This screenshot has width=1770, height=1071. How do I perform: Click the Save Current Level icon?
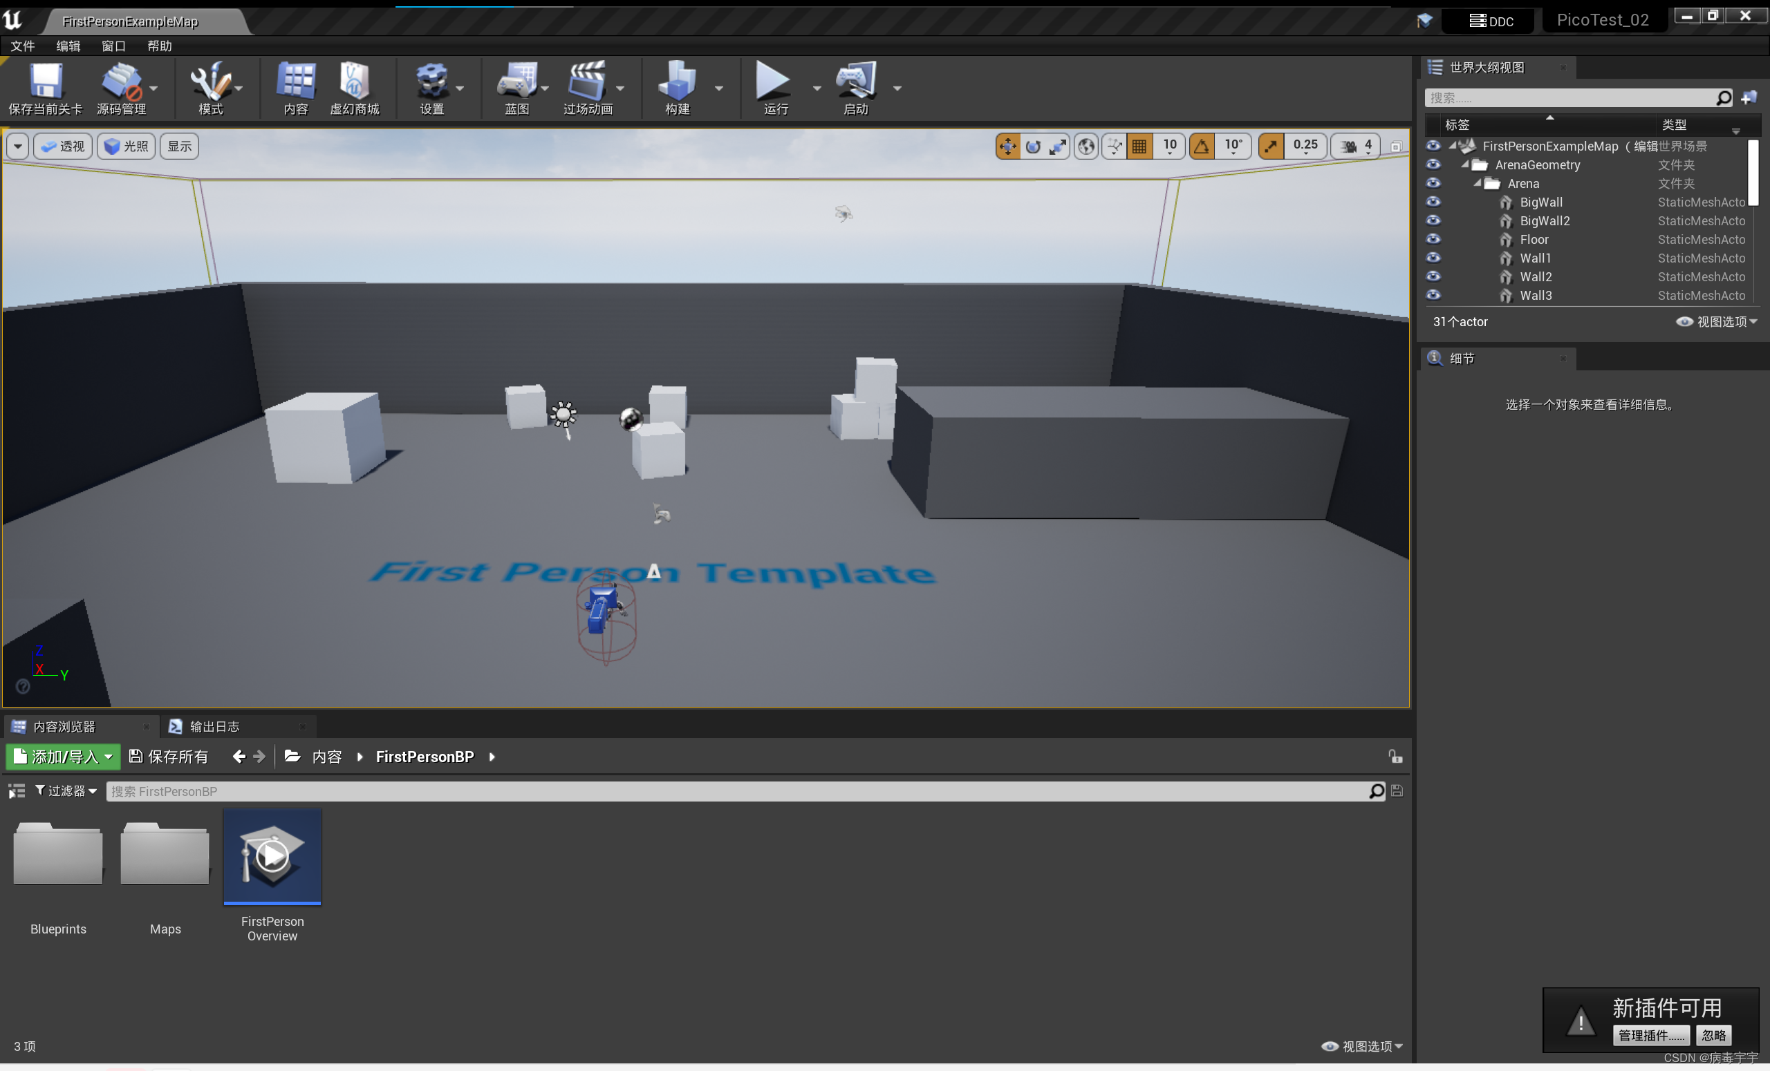[x=45, y=81]
